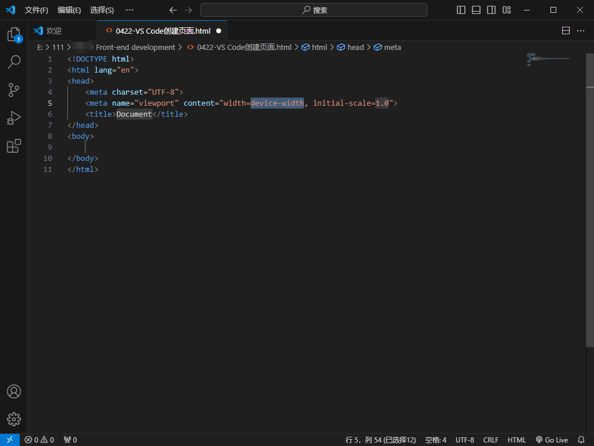Click the opening <body> tag
The width and height of the screenshot is (594, 446).
tap(81, 136)
